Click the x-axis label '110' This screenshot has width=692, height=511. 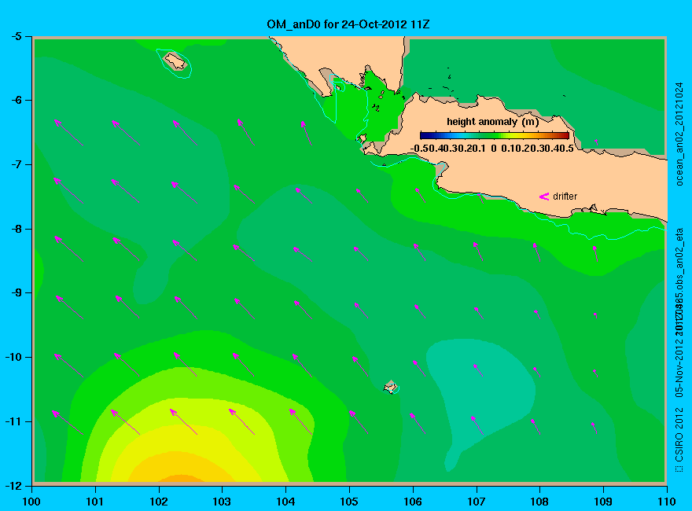(x=667, y=502)
